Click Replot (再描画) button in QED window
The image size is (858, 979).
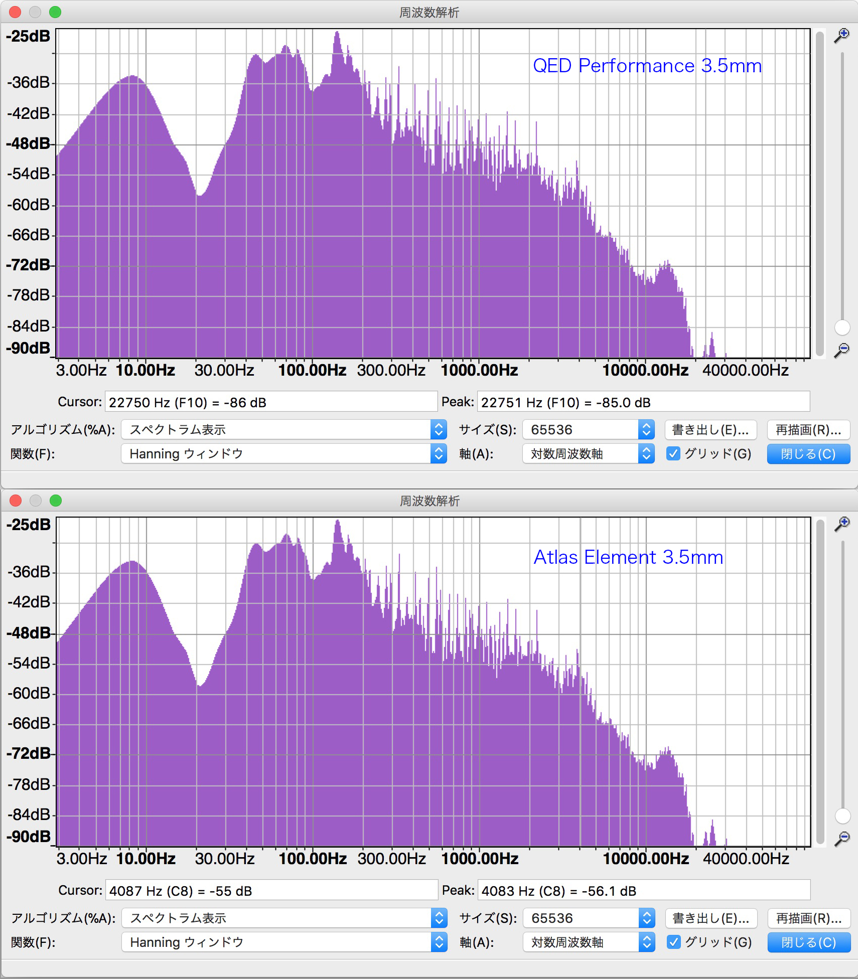pos(808,429)
